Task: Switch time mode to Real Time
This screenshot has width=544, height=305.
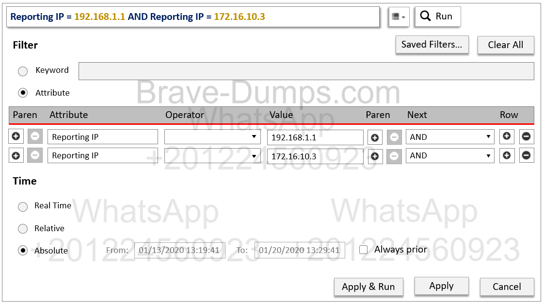Action: point(23,206)
